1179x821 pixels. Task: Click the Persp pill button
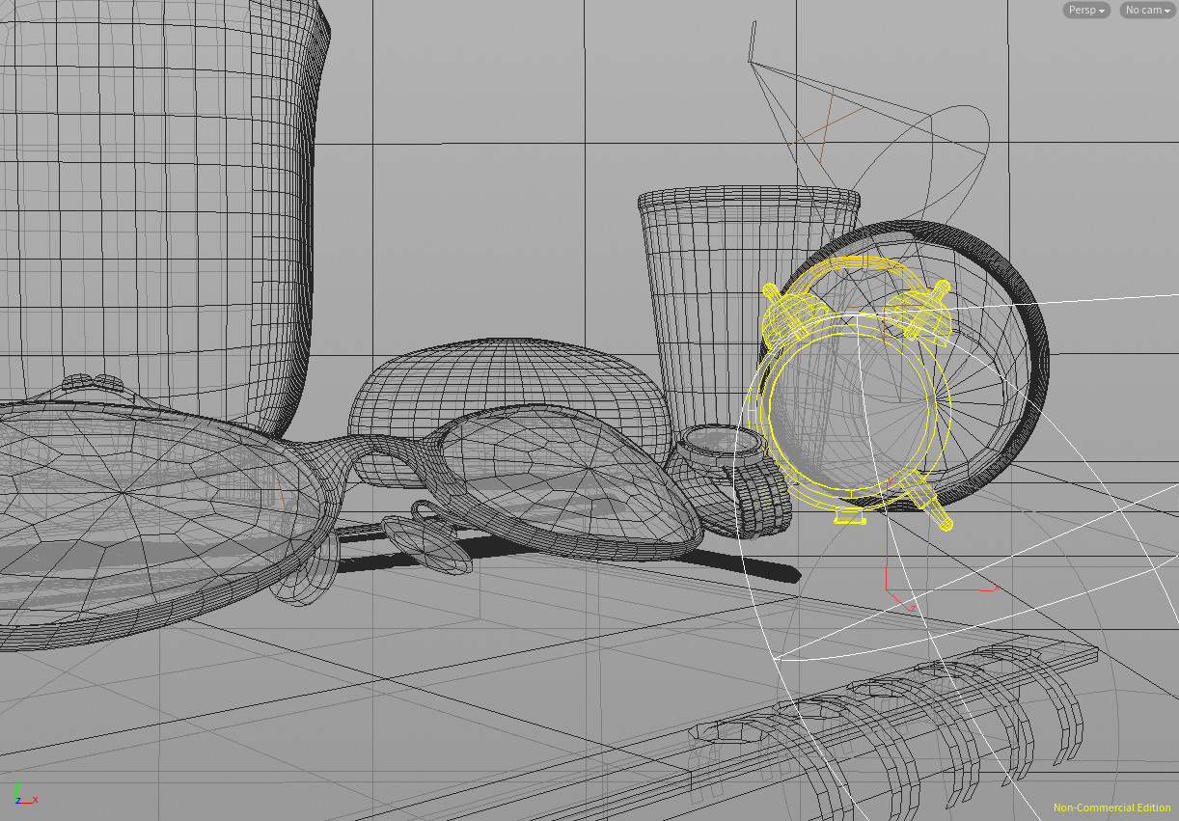click(1085, 10)
